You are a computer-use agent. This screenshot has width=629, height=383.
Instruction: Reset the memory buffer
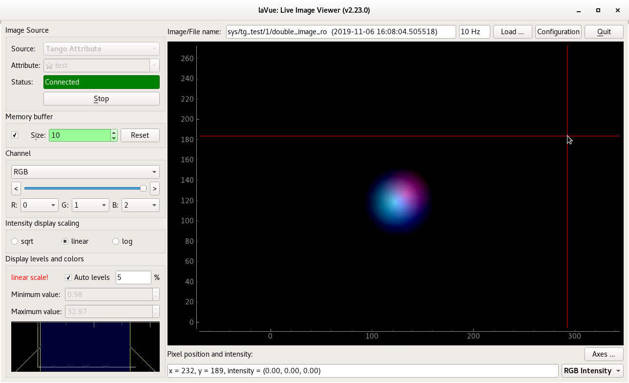140,135
